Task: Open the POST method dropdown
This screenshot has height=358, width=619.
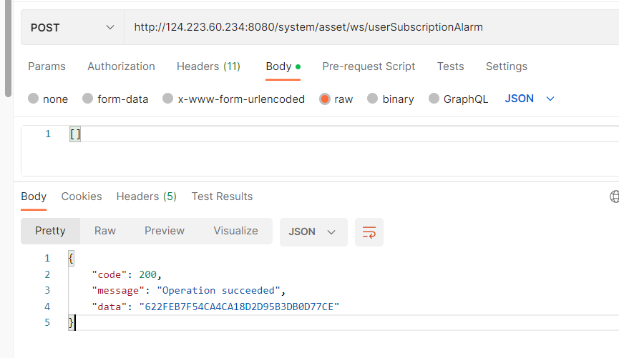Action: (x=72, y=28)
